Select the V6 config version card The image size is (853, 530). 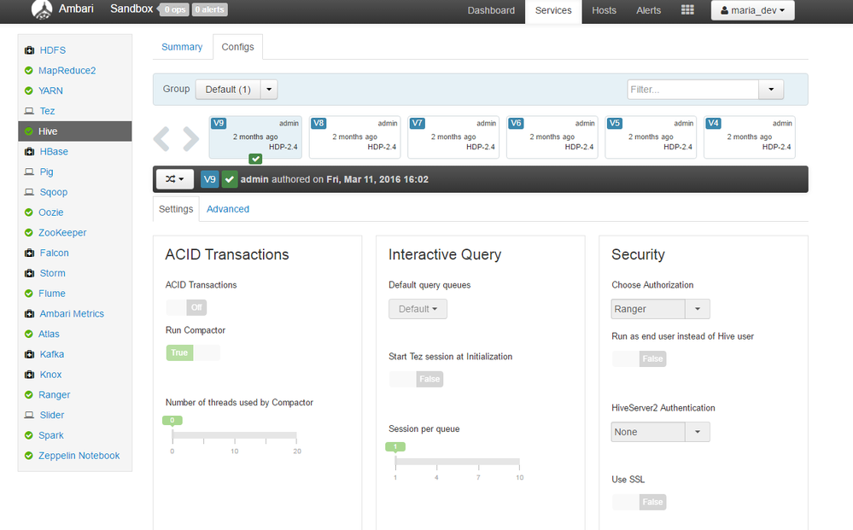(x=552, y=137)
